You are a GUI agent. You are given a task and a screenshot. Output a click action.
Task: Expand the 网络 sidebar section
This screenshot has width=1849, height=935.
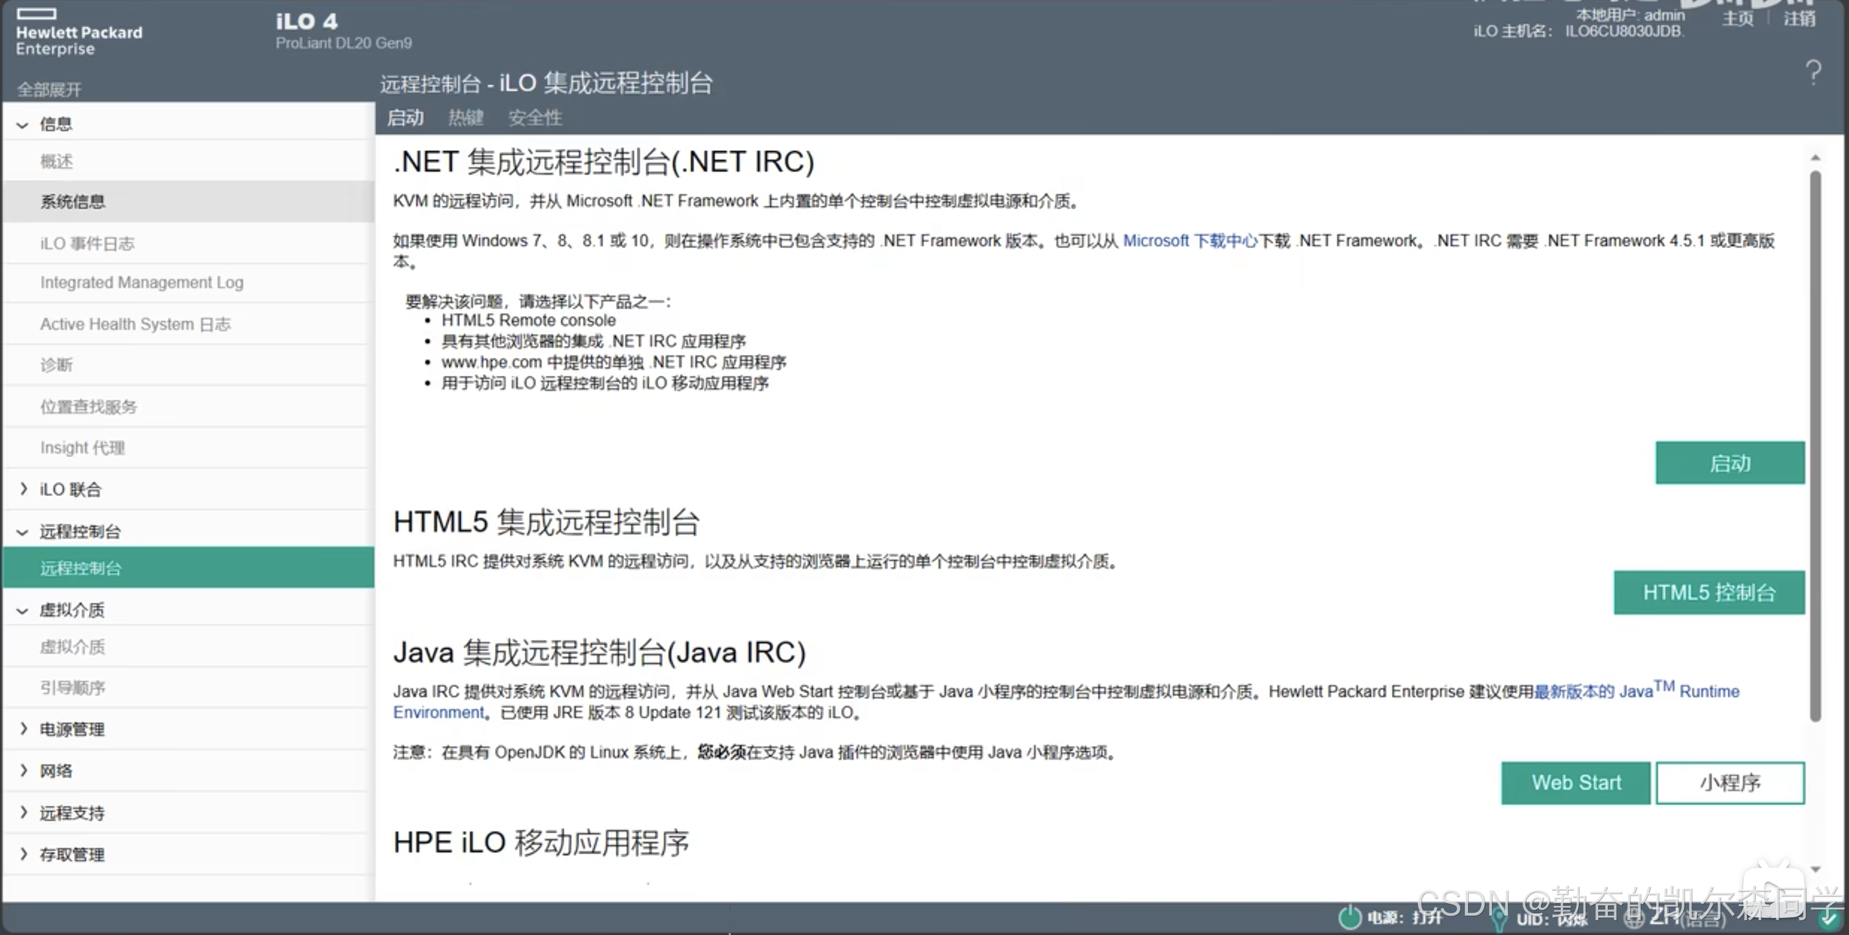24,771
